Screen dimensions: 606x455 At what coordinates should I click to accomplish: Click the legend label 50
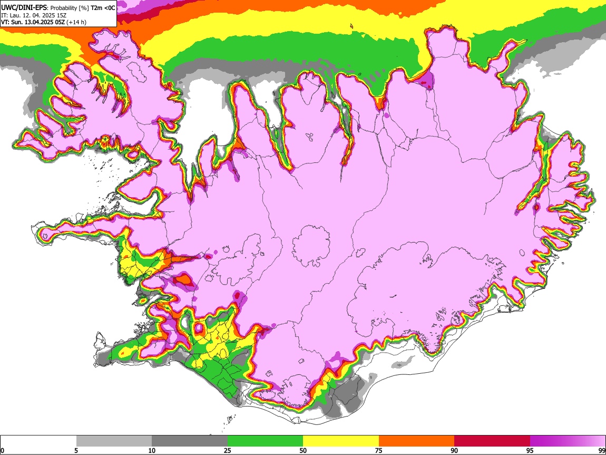point(303,450)
